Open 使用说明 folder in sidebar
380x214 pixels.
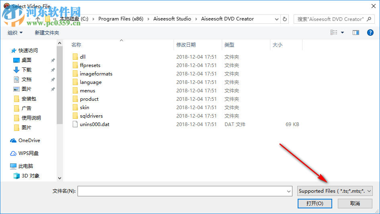pyautogui.click(x=31, y=118)
